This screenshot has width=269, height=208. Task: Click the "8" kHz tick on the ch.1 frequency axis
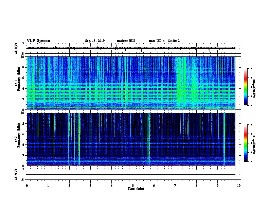click(24, 67)
